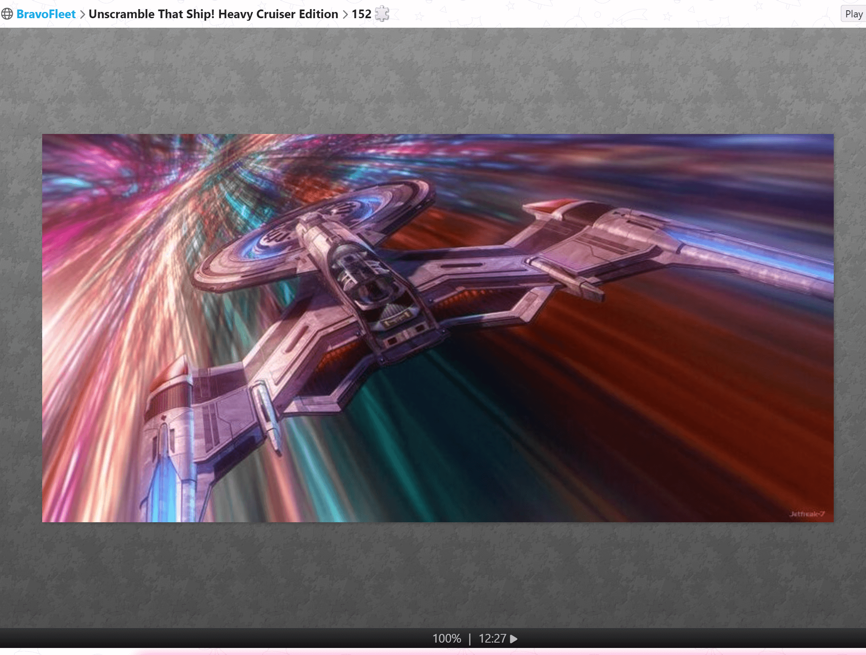Viewport: 866px width, 655px height.
Task: Click the 100% completion indicator
Action: [447, 639]
